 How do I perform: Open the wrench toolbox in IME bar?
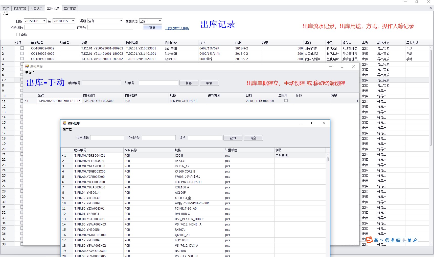[415, 240]
